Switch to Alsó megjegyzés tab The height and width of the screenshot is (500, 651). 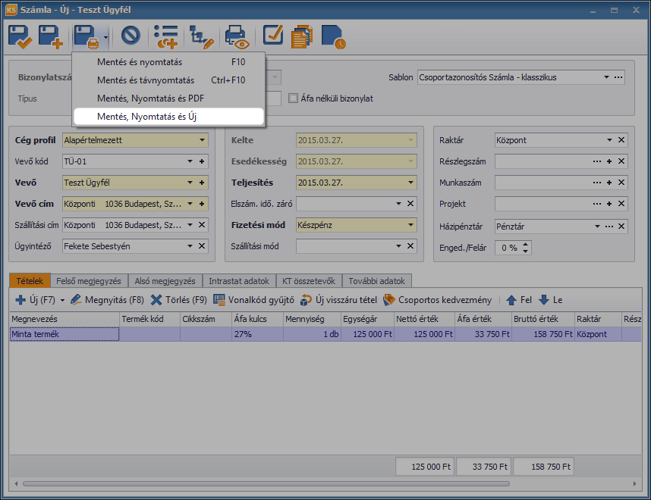point(165,281)
